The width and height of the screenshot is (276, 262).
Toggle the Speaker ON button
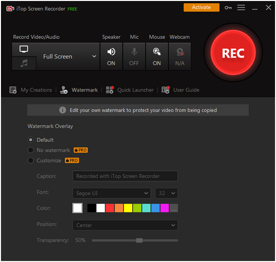pyautogui.click(x=111, y=56)
